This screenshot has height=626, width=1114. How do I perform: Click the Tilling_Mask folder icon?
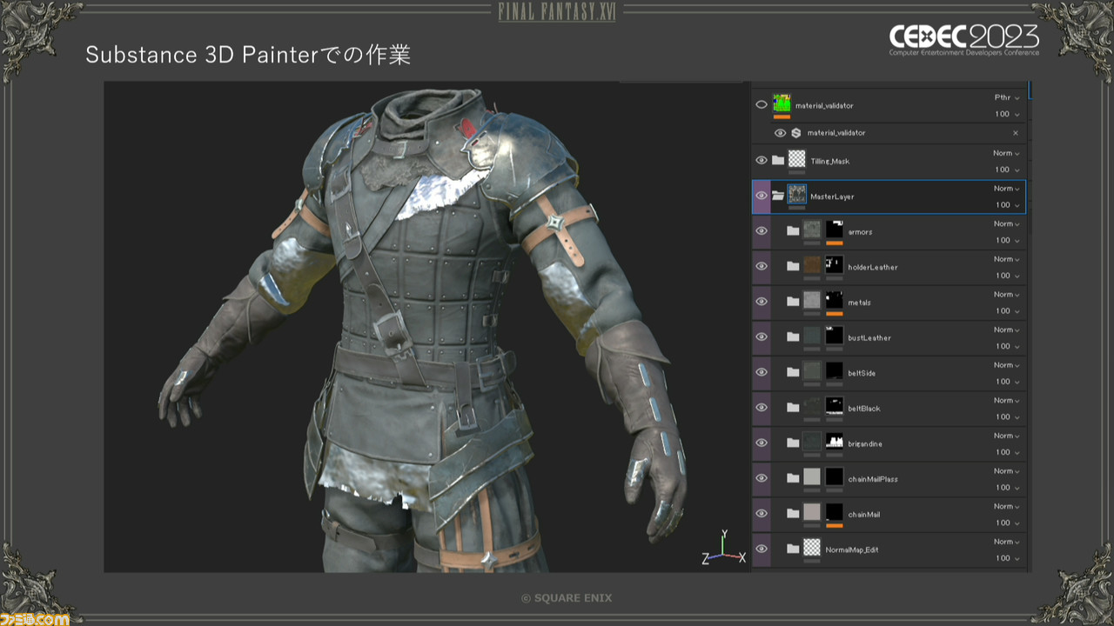778,160
